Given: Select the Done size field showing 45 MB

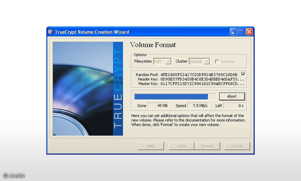Looking at the screenshot, I should 158,106.
